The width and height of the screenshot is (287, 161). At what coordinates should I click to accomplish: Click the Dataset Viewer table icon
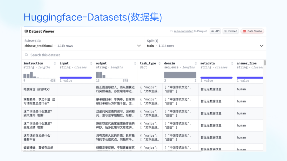(26, 31)
